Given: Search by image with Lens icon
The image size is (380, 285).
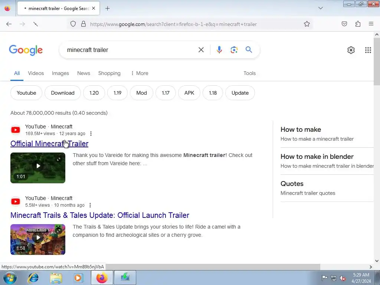Looking at the screenshot, I should (x=234, y=50).
